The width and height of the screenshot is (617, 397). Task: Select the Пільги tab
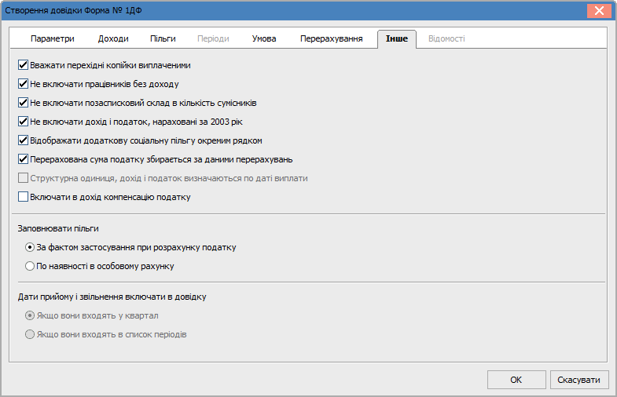click(163, 39)
